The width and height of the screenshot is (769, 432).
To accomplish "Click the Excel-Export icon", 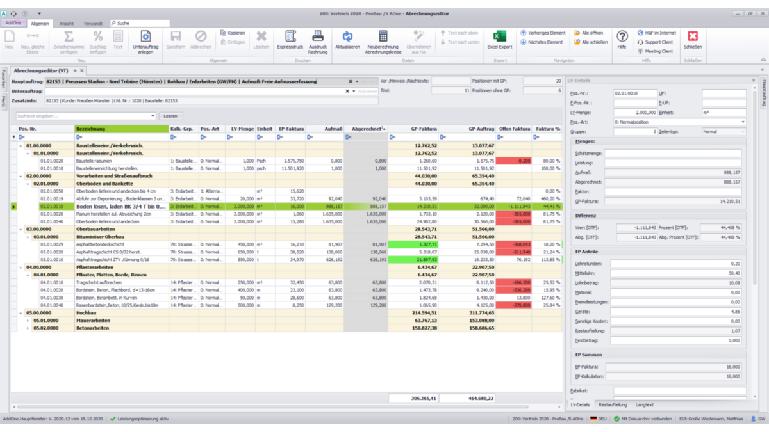I will tap(499, 37).
